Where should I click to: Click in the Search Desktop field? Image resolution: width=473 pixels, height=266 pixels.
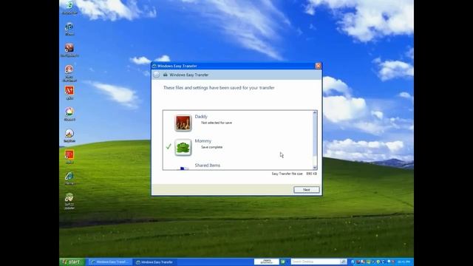click(316, 262)
